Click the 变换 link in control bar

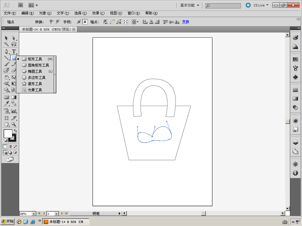186,22
